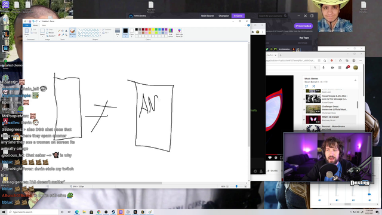Open the Multi-Search tab in OP.GG
Viewport: 382px width, 215px height.
pos(207,16)
